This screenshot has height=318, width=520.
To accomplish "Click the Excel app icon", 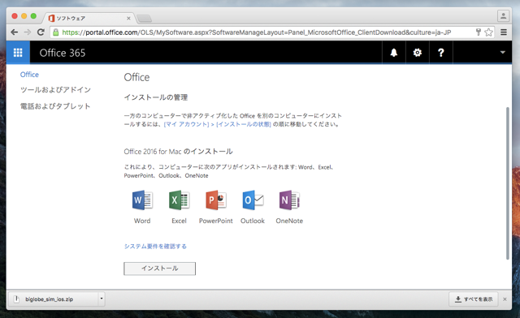I will coord(179,200).
